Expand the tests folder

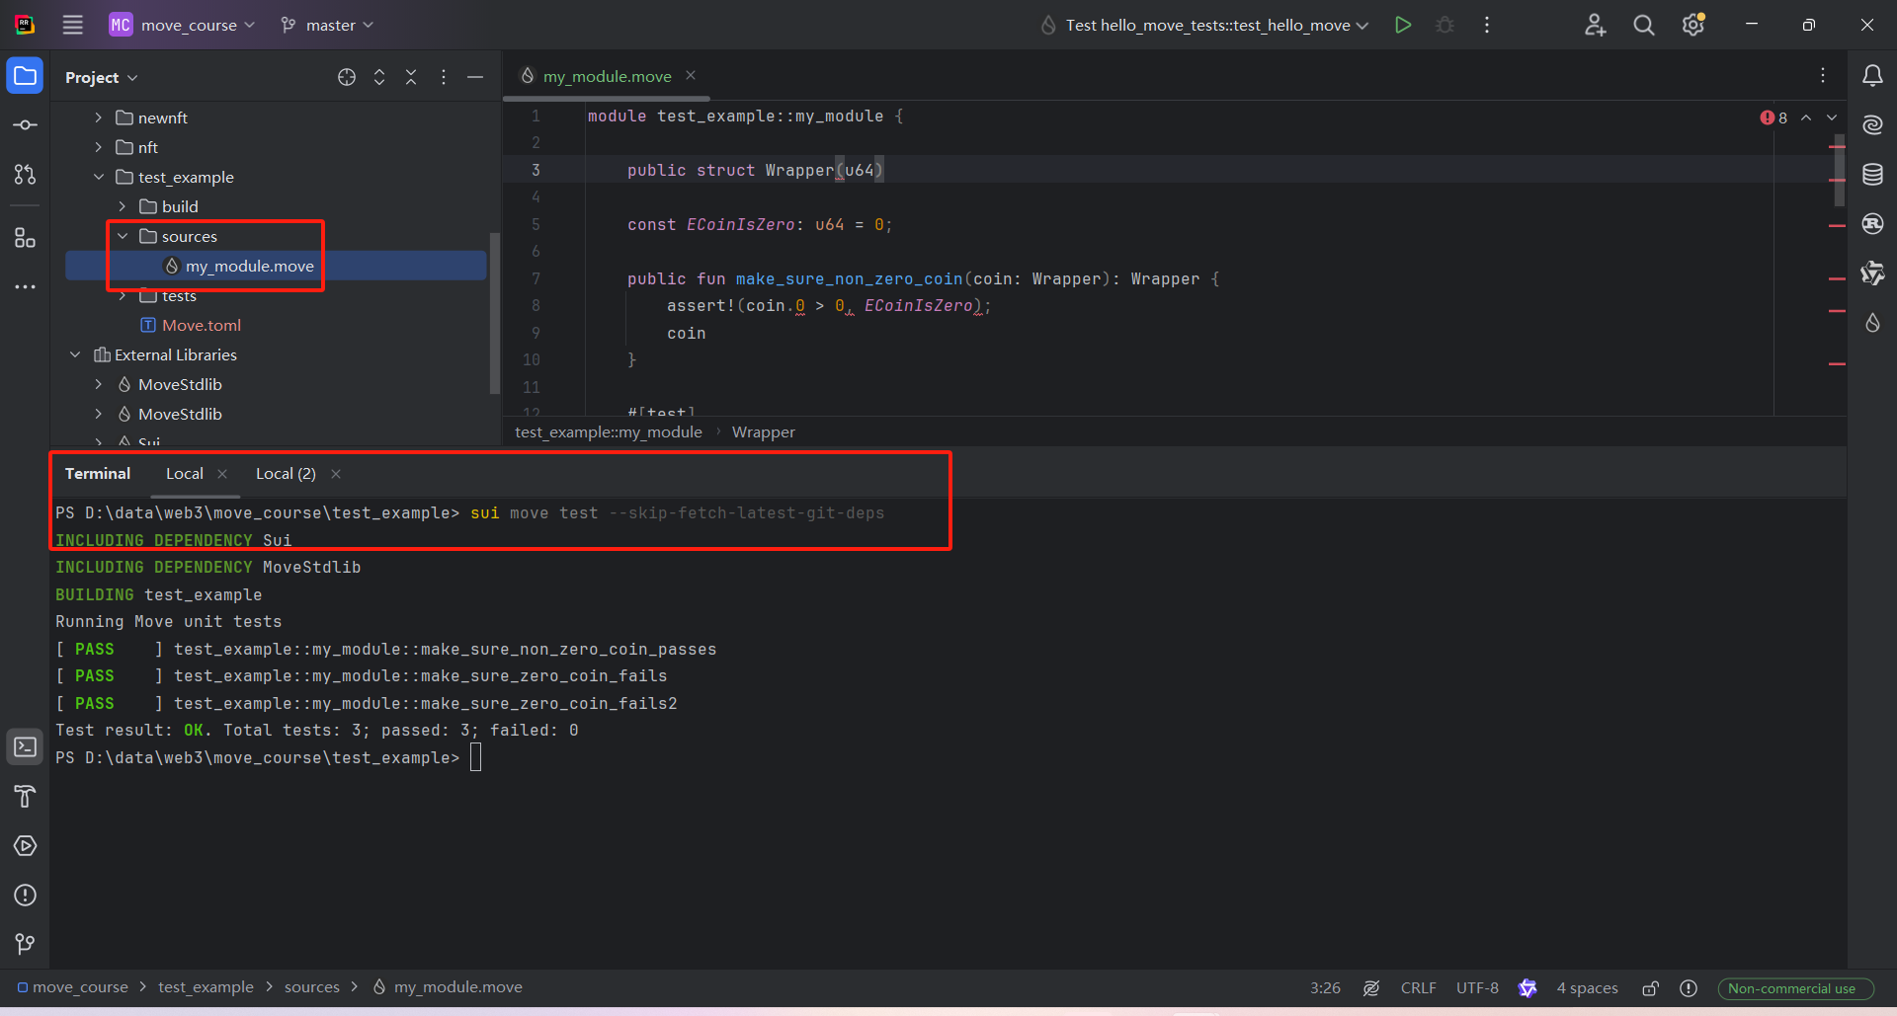123,295
